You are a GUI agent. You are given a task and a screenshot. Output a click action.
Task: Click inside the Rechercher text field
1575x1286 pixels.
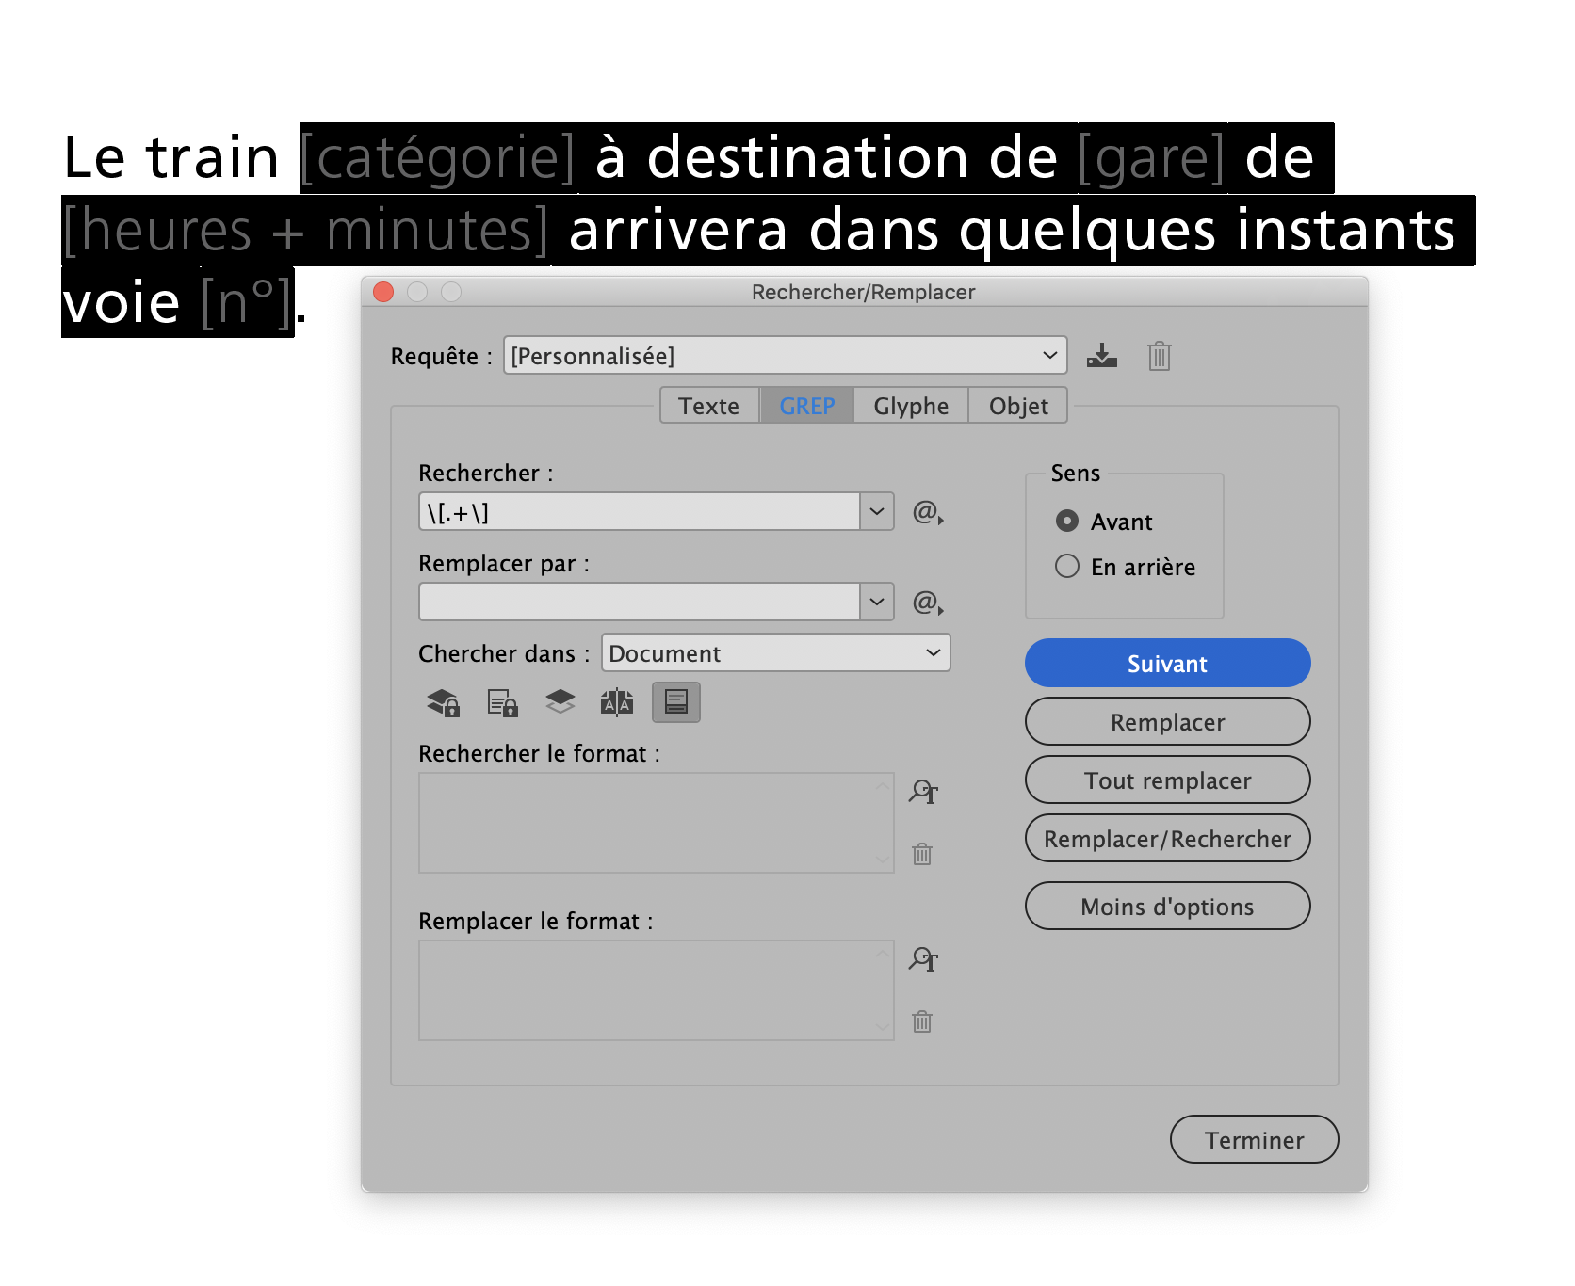pos(640,512)
